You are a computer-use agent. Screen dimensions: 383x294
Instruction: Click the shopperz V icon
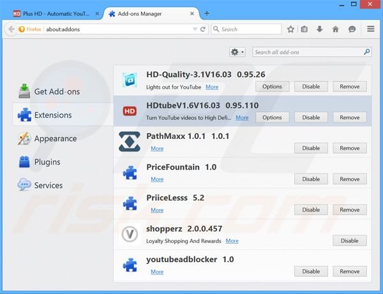pyautogui.click(x=130, y=234)
